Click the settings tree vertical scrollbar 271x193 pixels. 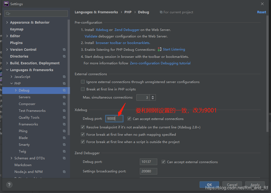pyautogui.click(x=69, y=77)
